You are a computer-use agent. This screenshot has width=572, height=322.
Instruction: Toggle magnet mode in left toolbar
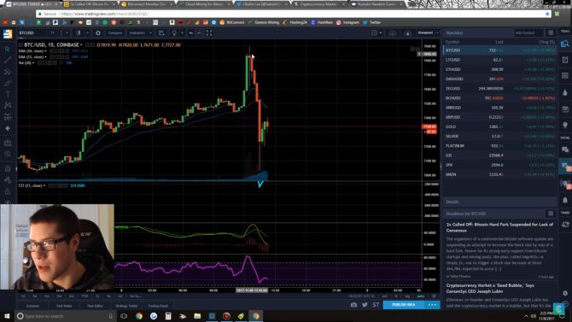(x=8, y=168)
